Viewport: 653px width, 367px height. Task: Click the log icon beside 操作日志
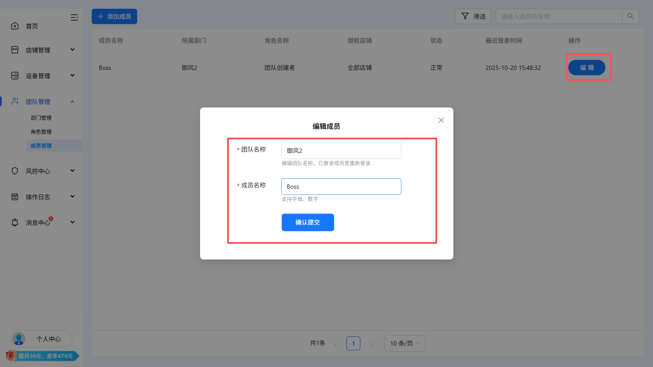coord(15,197)
